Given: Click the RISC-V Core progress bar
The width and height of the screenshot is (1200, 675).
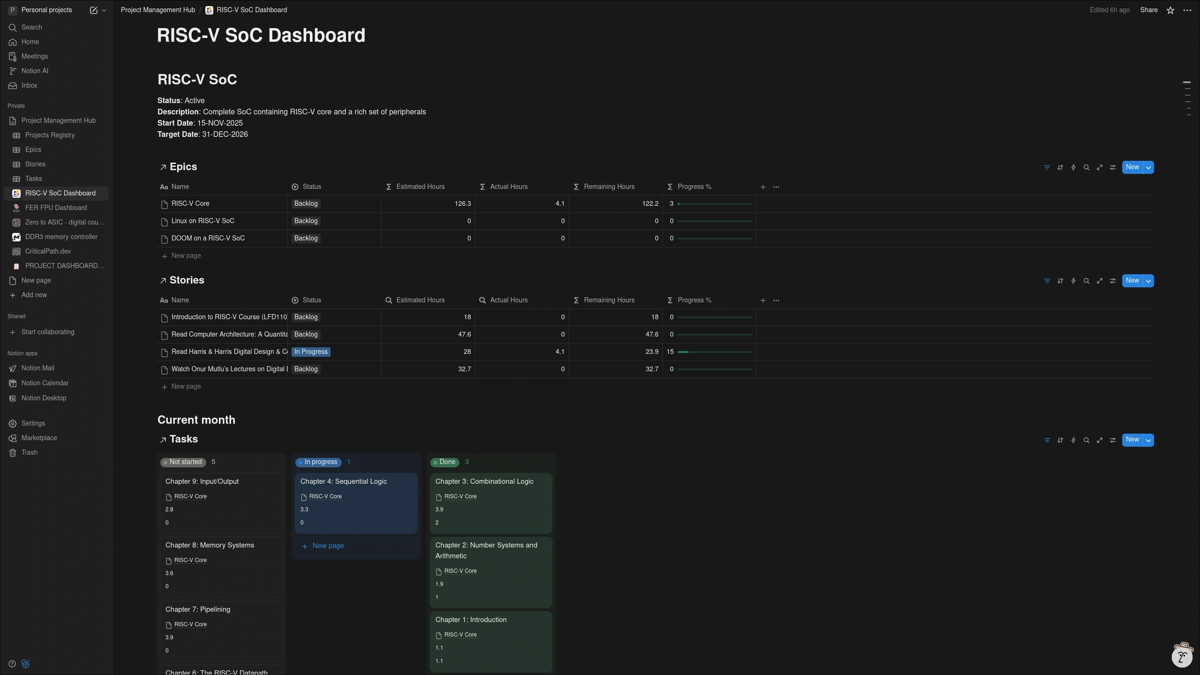Looking at the screenshot, I should [x=714, y=204].
